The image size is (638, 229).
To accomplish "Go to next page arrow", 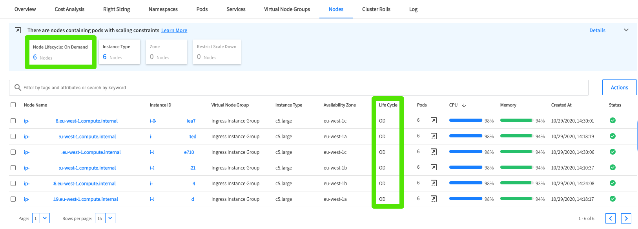I will [626, 218].
